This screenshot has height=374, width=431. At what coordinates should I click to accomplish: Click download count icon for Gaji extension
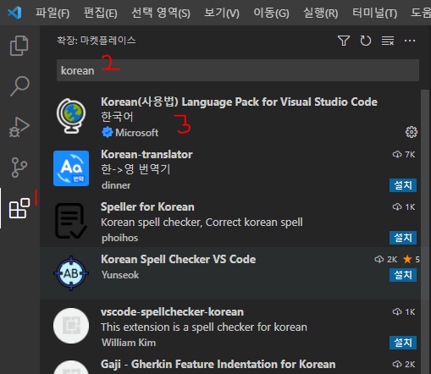coord(397,364)
